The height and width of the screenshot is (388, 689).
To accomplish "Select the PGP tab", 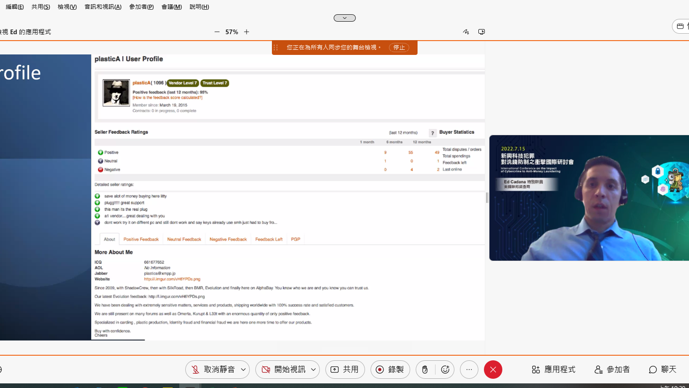I will point(296,239).
